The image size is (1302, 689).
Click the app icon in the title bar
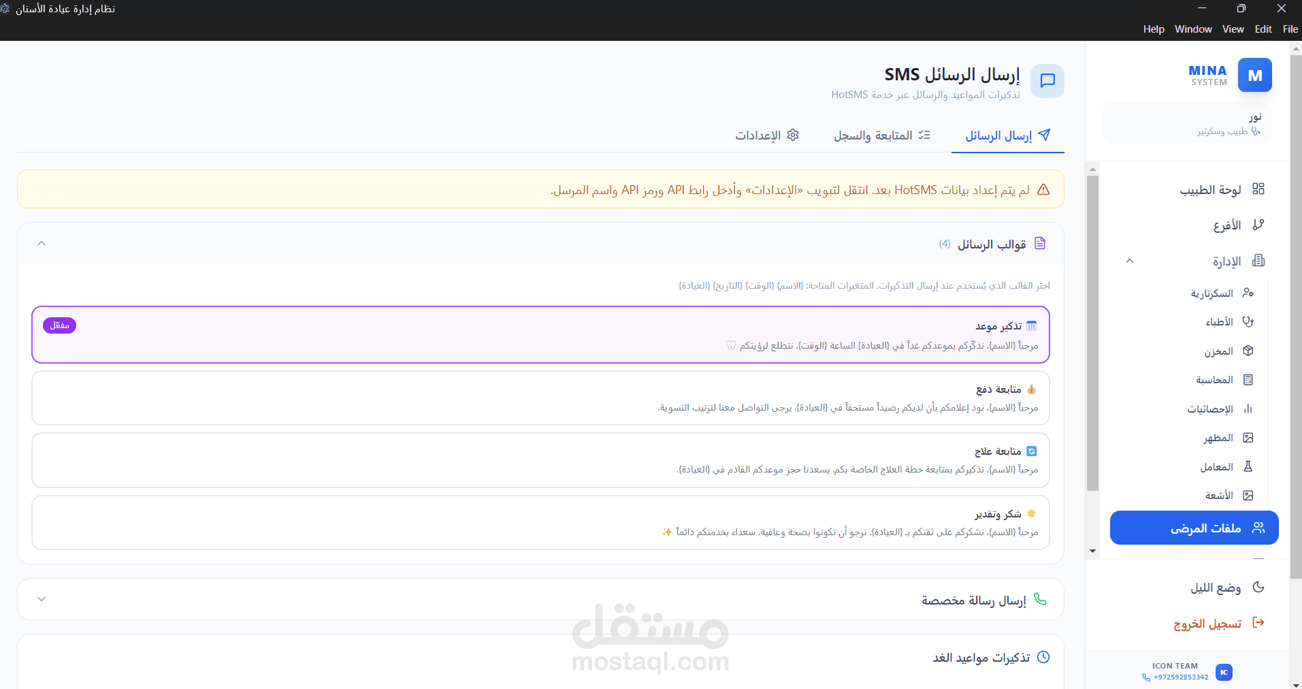[x=5, y=9]
